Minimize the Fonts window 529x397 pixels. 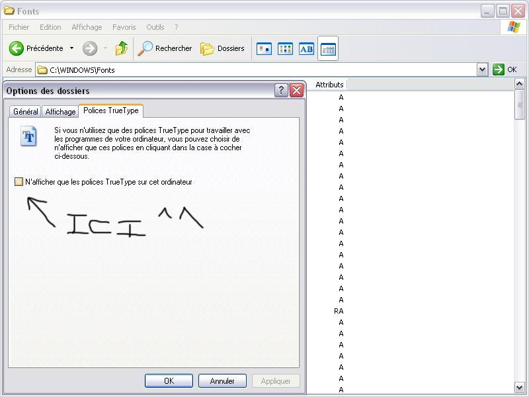click(x=487, y=11)
